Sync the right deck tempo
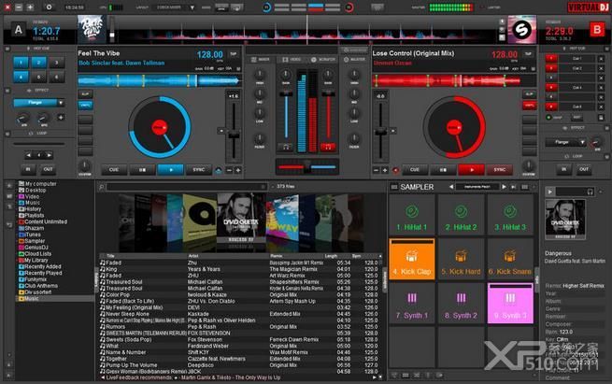The image size is (612, 384). pyautogui.click(x=500, y=170)
